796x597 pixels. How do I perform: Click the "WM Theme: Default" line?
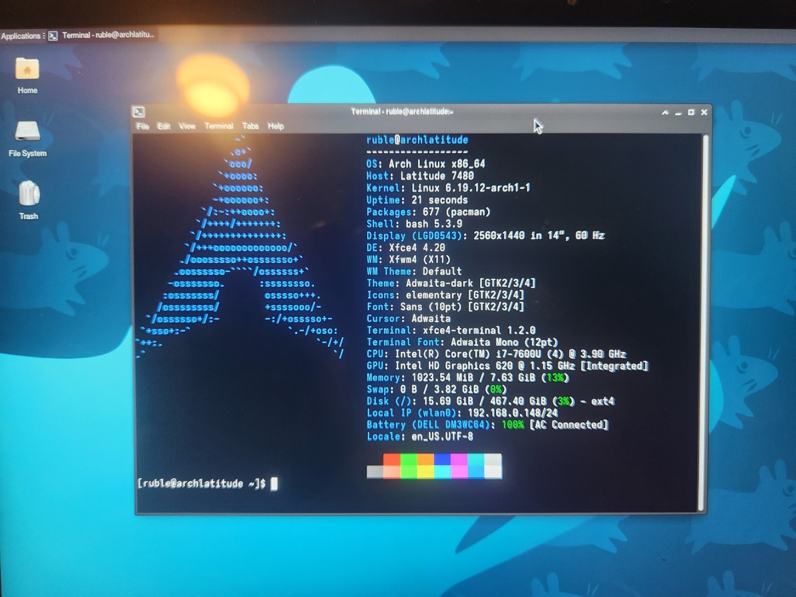point(414,271)
